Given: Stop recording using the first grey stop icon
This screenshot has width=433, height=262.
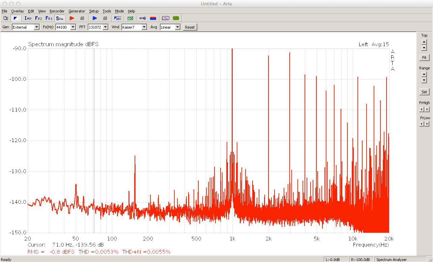Looking at the screenshot, I should point(82,18).
